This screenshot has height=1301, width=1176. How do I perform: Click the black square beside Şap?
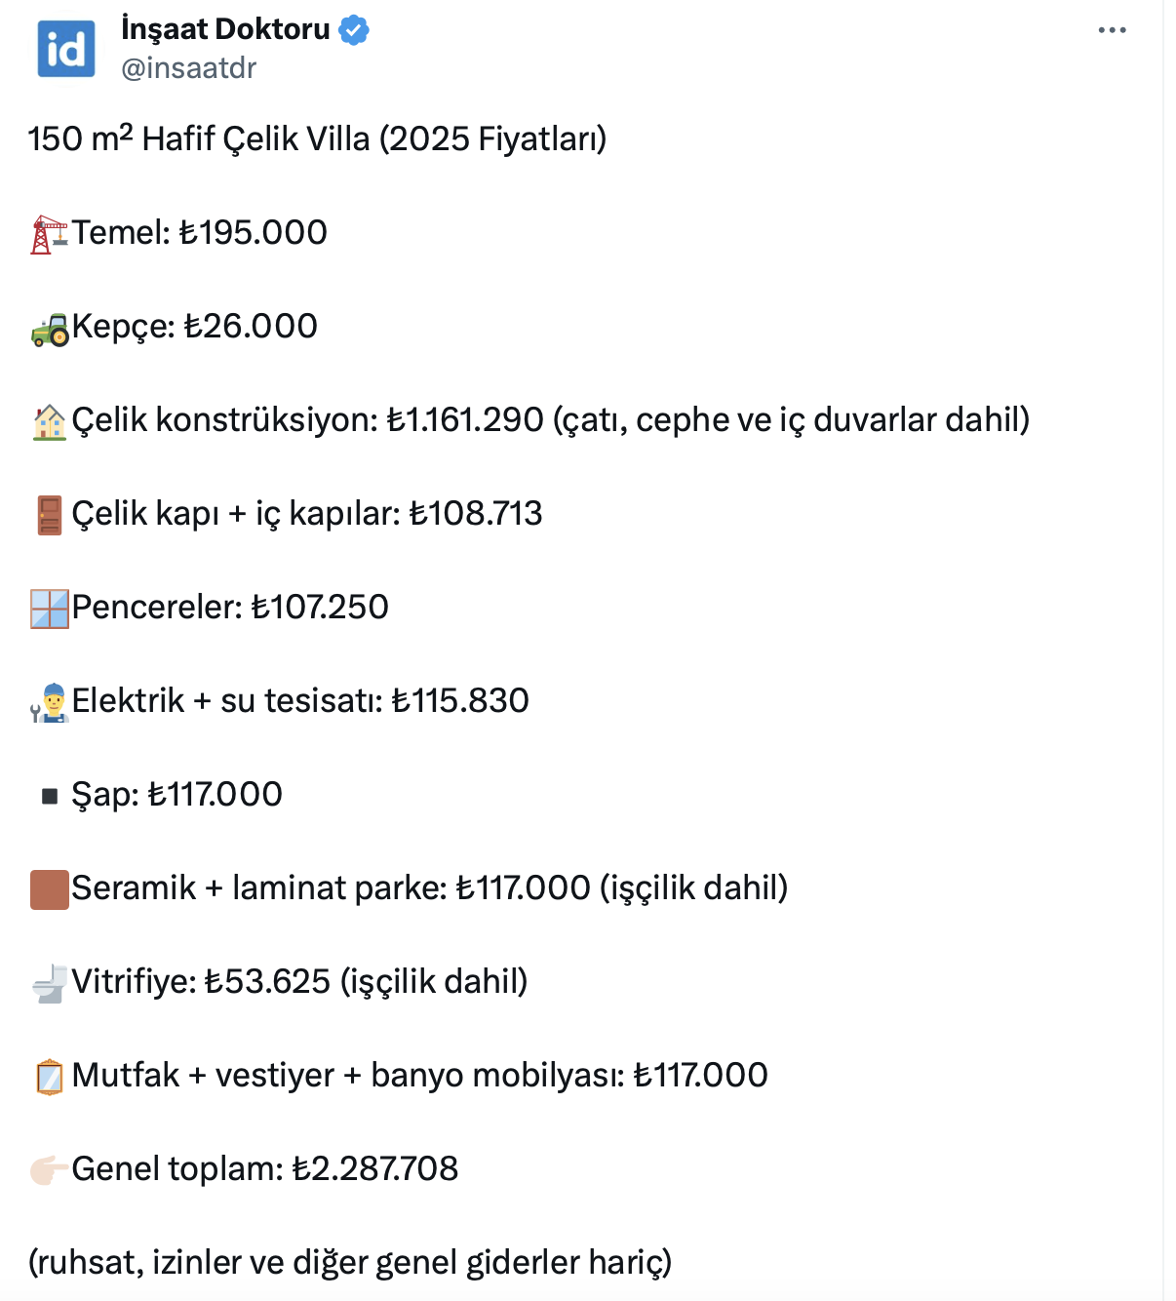50,797
